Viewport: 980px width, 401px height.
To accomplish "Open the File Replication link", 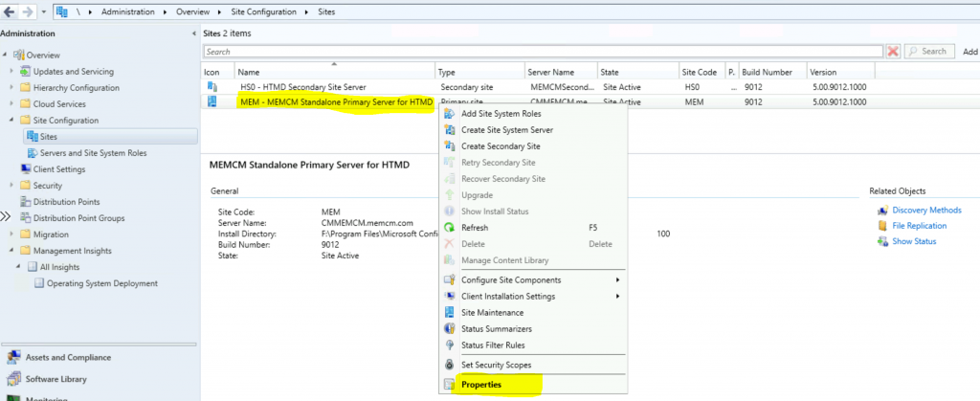I will click(x=920, y=226).
